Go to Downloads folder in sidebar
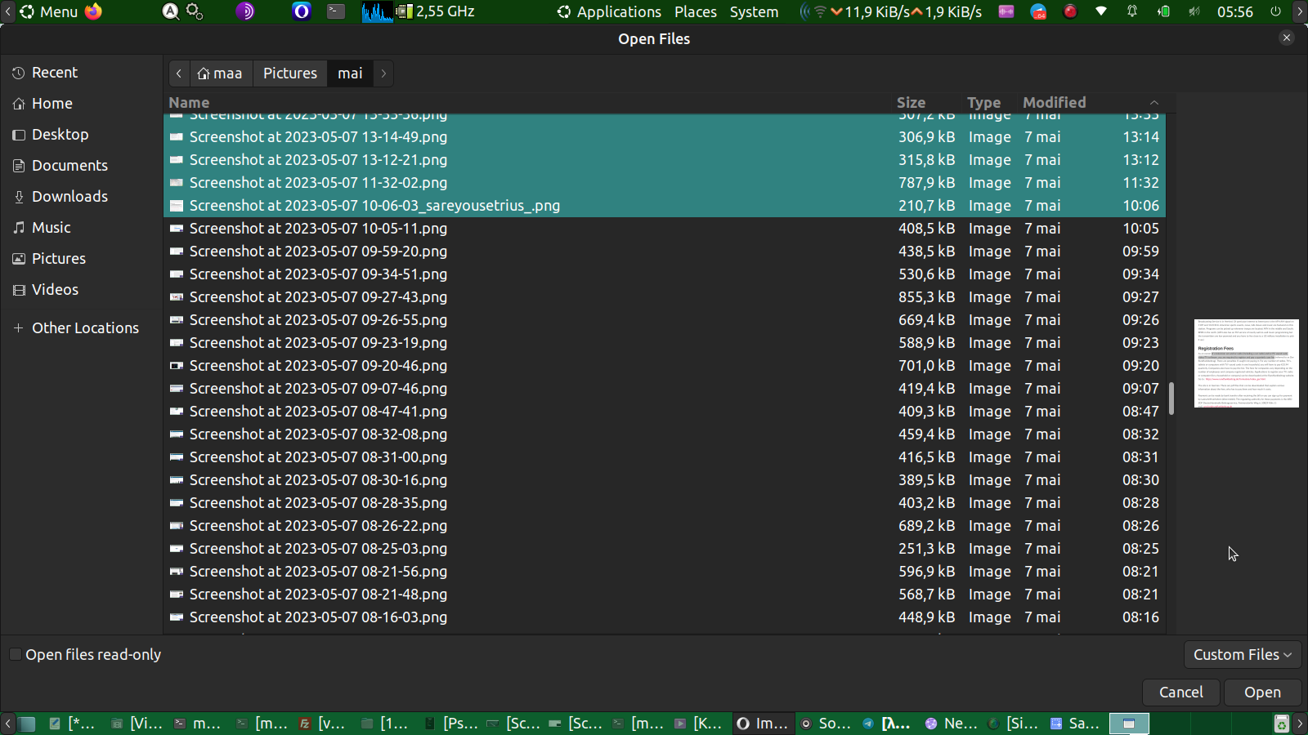Viewport: 1308px width, 735px height. pyautogui.click(x=69, y=197)
